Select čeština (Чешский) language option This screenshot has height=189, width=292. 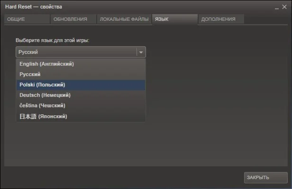coord(81,106)
